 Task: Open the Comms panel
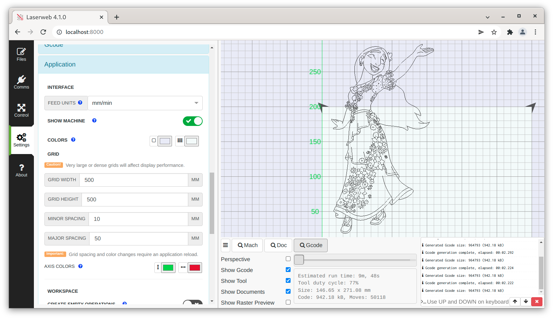point(21,82)
